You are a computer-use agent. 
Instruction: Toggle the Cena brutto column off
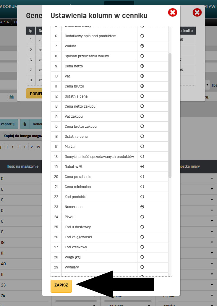[142, 86]
